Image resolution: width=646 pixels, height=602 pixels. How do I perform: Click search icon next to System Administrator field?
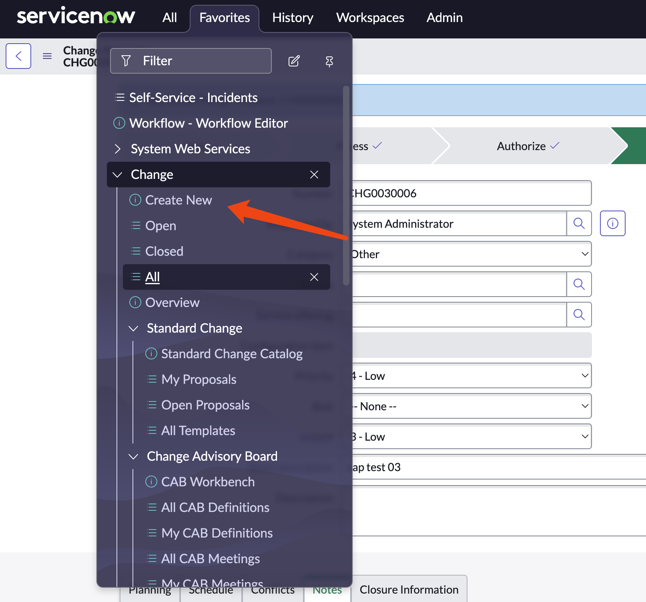(x=579, y=223)
